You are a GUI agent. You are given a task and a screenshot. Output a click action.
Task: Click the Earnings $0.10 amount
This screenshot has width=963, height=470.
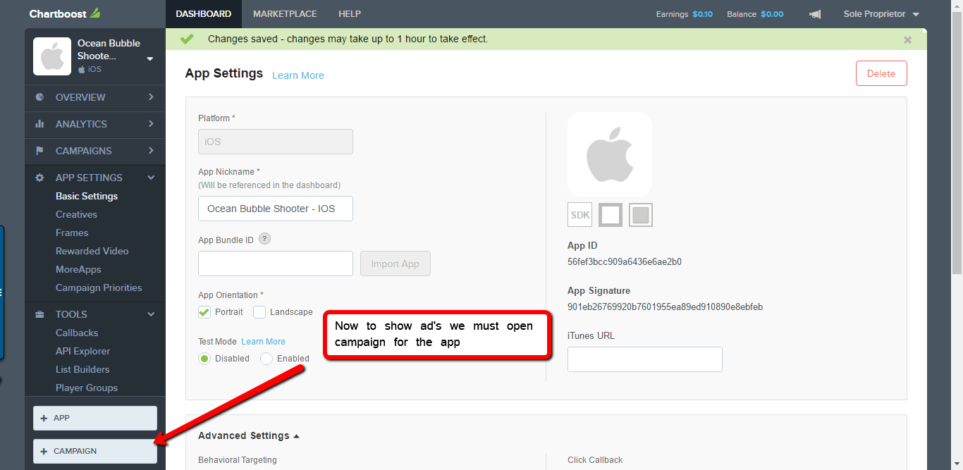(702, 14)
